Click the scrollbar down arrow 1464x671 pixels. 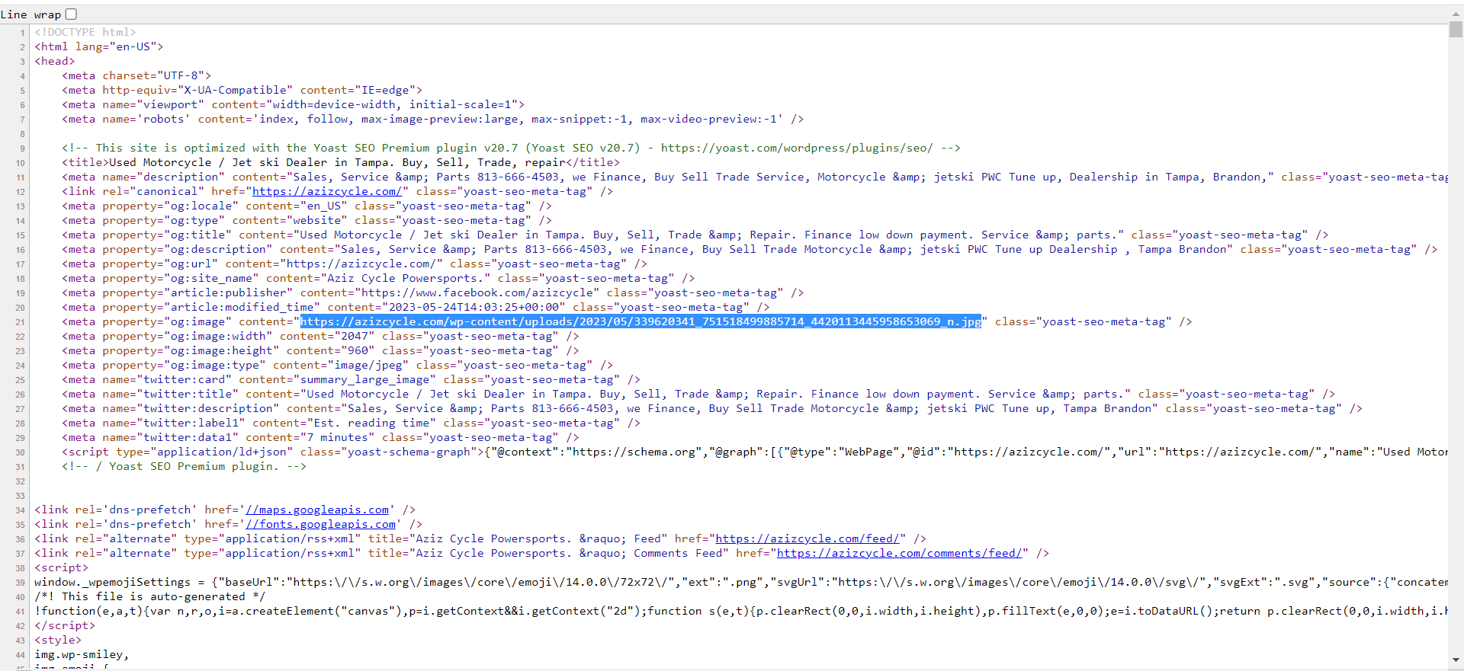tap(1456, 660)
